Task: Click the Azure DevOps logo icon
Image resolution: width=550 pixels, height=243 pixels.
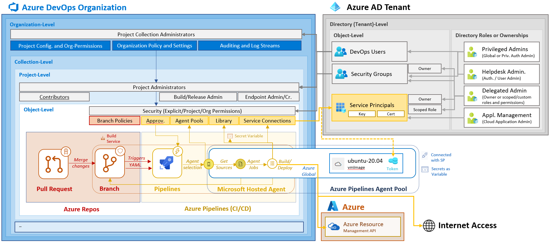Action: click(x=13, y=7)
